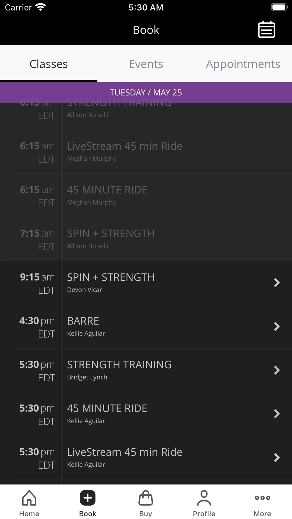292x519 pixels.
Task: Open the Profile person icon
Action: click(204, 498)
